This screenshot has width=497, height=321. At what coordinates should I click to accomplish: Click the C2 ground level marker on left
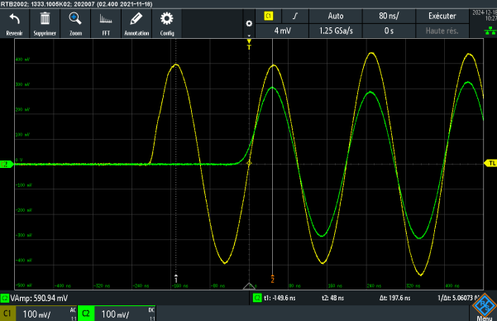pos(7,164)
